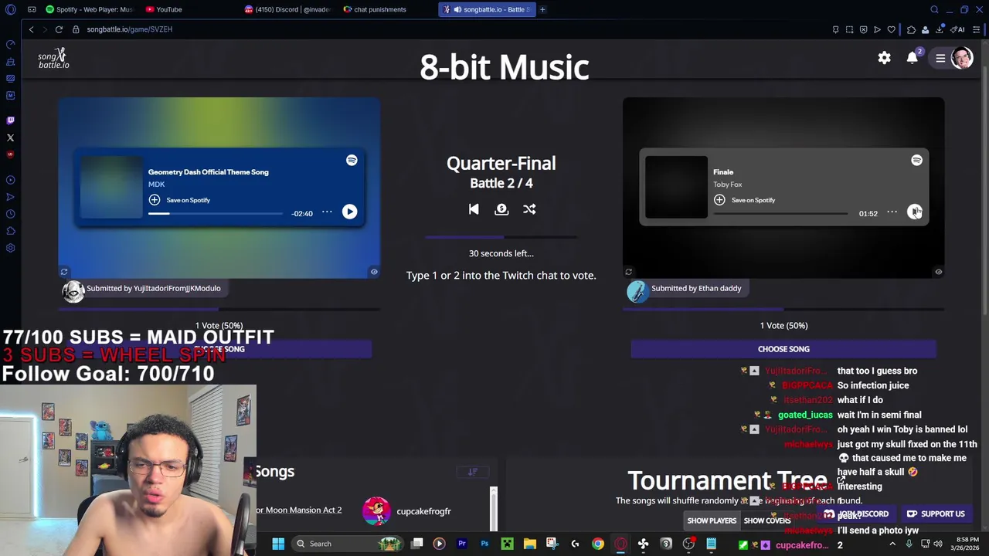The image size is (989, 556).
Task: Seek Geometry Dash track progress bar
Action: [x=216, y=213]
